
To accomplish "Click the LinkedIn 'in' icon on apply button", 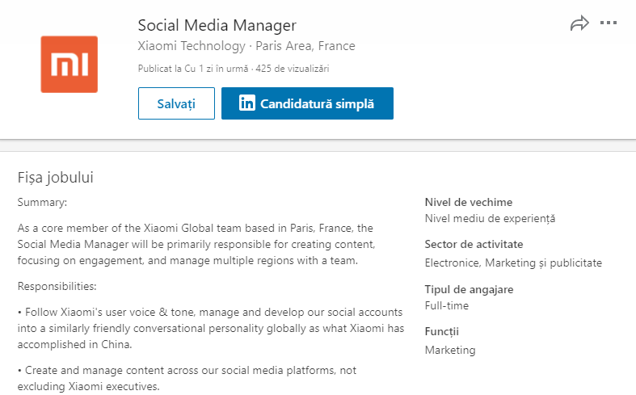I will pos(247,103).
